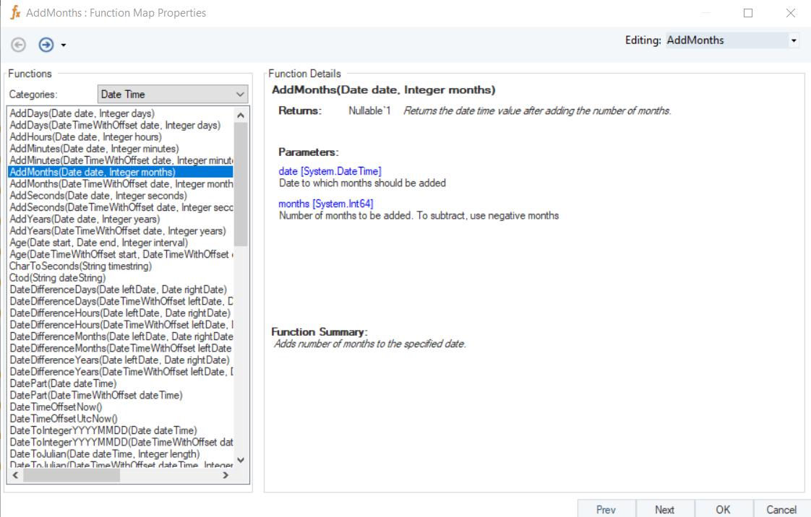Select AddHours(Date date, Integer hours) function
Screen dimensions: 811x517
[85, 137]
